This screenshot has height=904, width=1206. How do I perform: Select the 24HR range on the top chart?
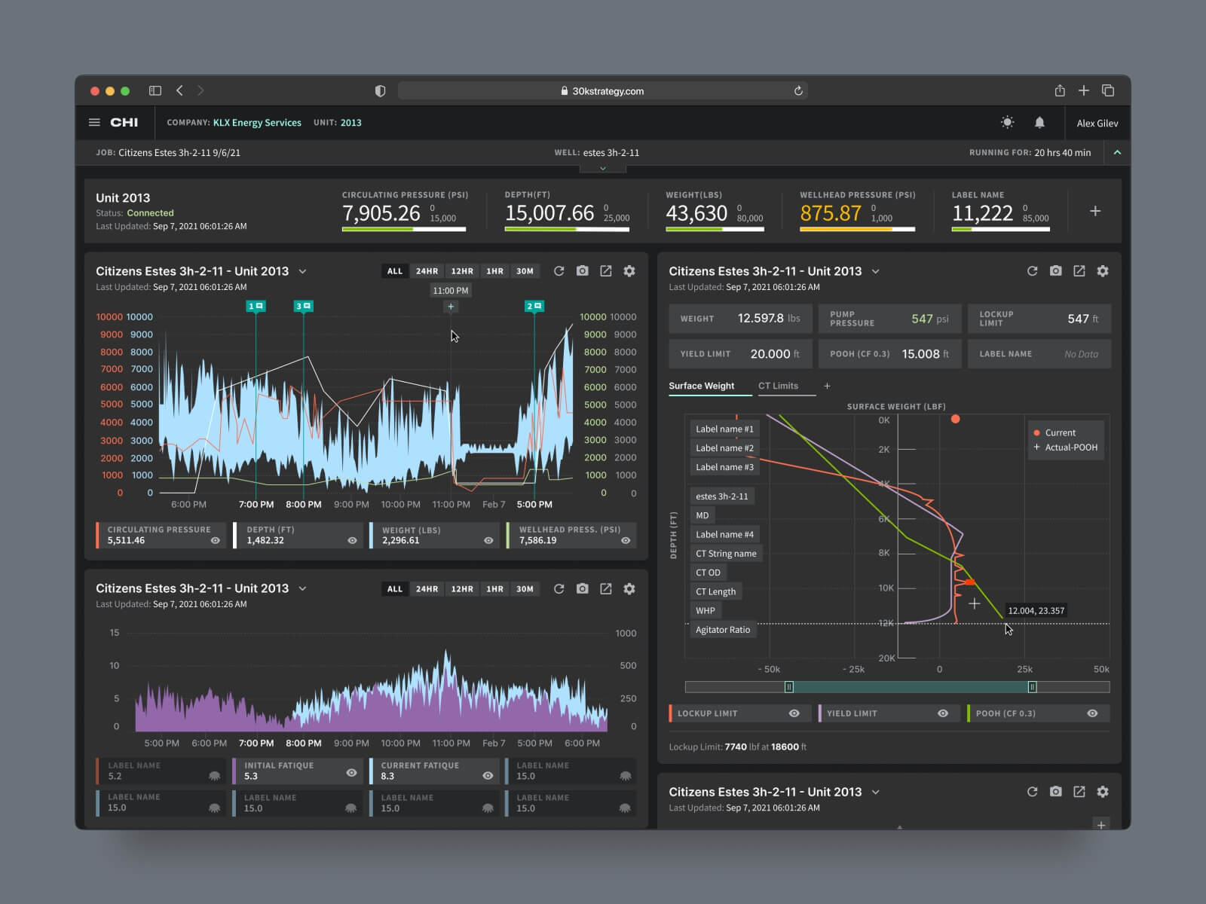(427, 271)
